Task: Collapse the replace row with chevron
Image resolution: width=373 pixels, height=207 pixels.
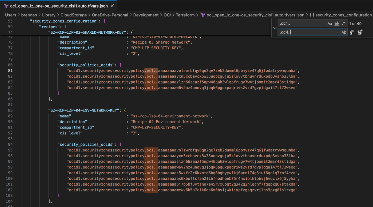Action: pyautogui.click(x=274, y=28)
